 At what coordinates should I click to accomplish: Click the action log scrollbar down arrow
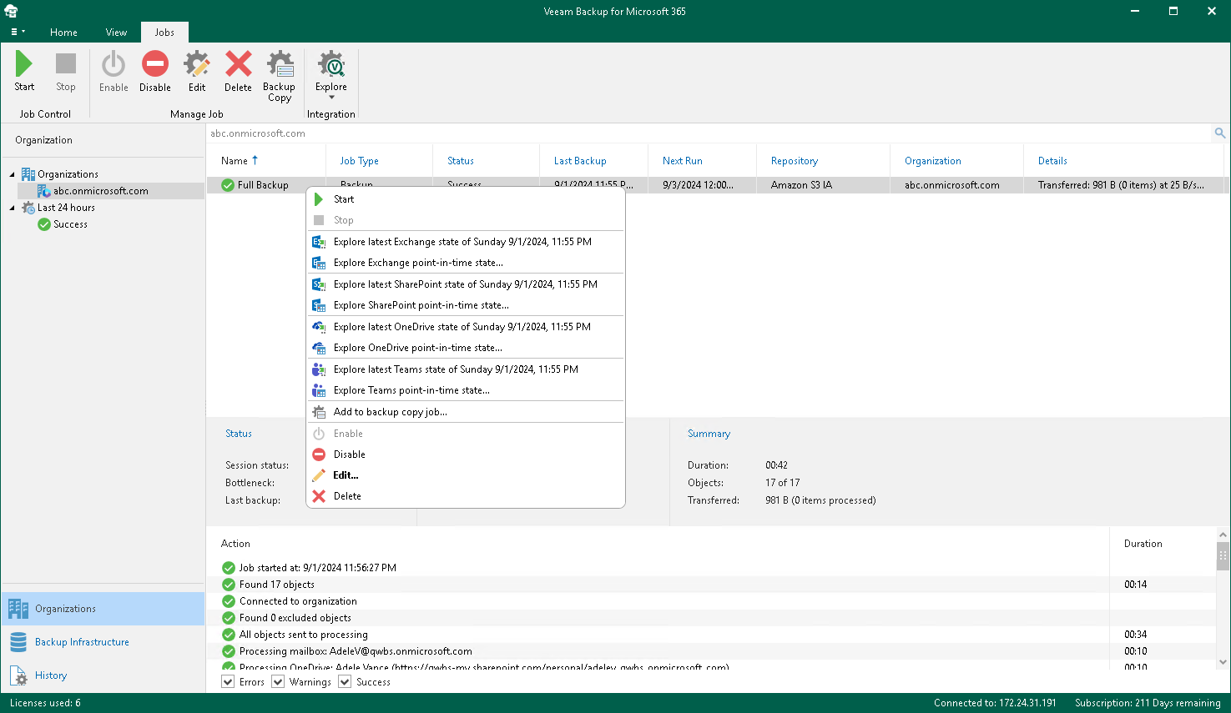tap(1223, 662)
